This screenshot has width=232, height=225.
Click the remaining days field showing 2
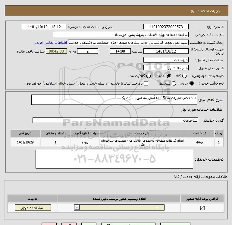point(88,51)
